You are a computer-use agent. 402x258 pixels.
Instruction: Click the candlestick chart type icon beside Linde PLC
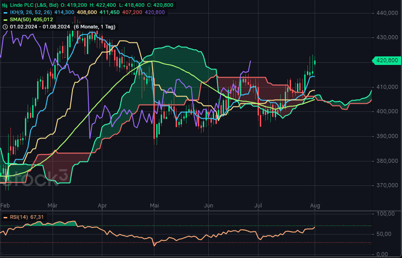5,5
